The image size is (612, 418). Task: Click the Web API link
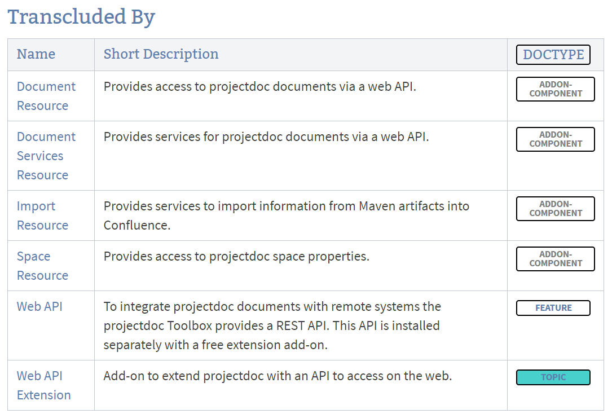point(39,306)
